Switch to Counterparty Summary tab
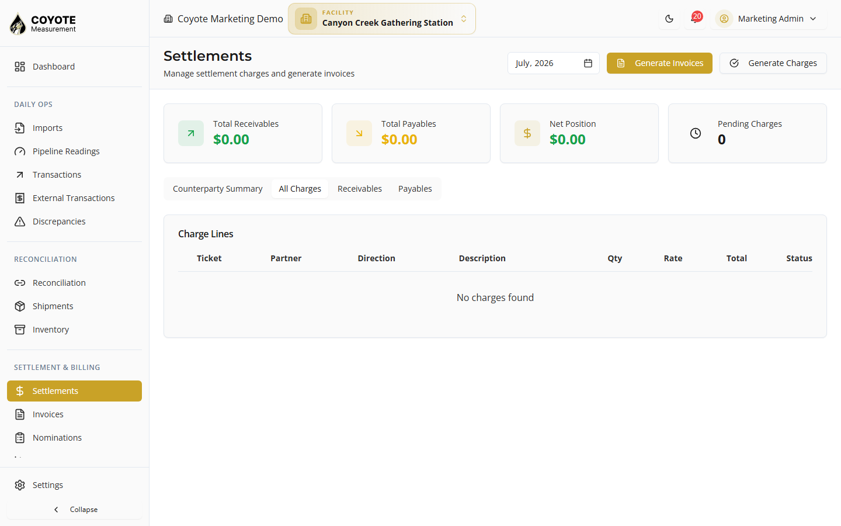The image size is (841, 526). point(218,189)
